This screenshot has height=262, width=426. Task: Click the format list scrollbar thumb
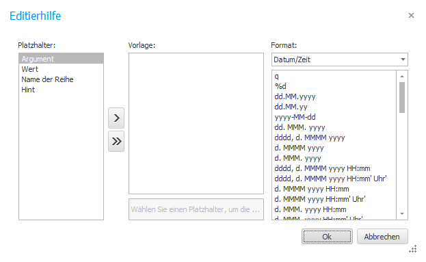click(402, 97)
